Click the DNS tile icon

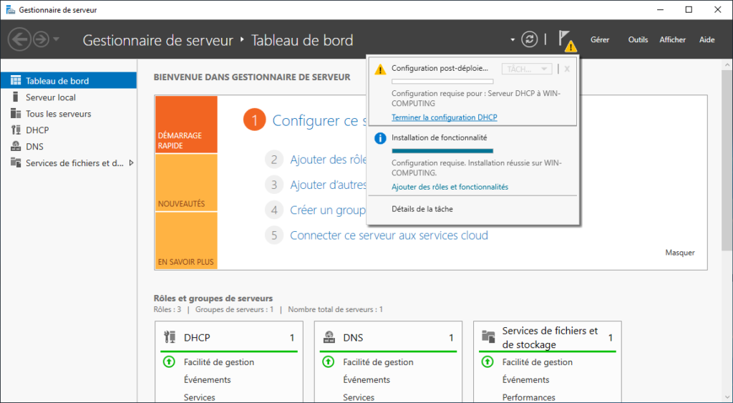tap(329, 337)
